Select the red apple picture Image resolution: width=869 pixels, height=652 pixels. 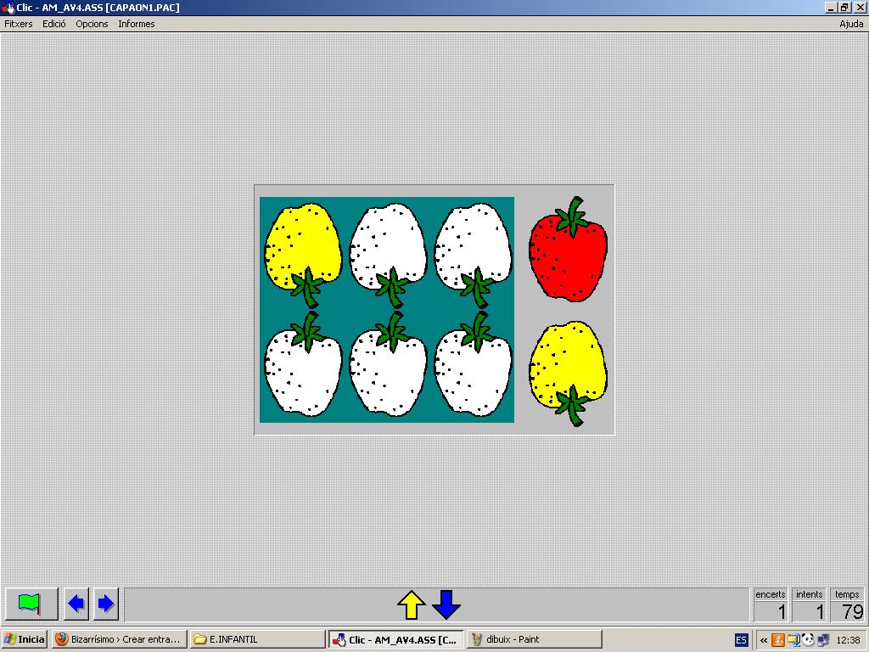568,255
